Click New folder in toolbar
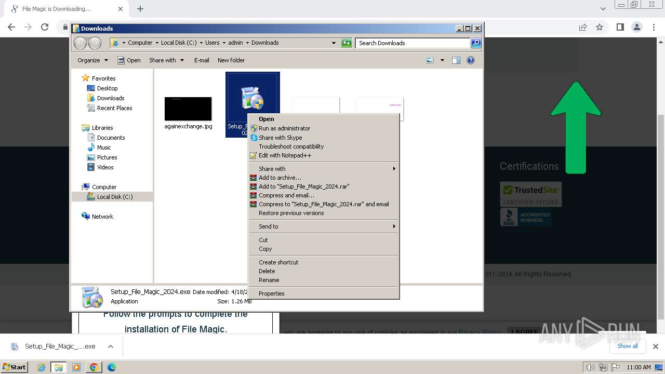Viewport: 665px width, 374px height. pyautogui.click(x=231, y=60)
